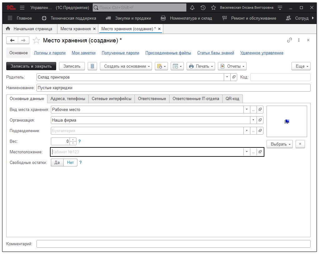Click into the Комментарий text field
This screenshot has width=319, height=254.
pyautogui.click(x=173, y=244)
